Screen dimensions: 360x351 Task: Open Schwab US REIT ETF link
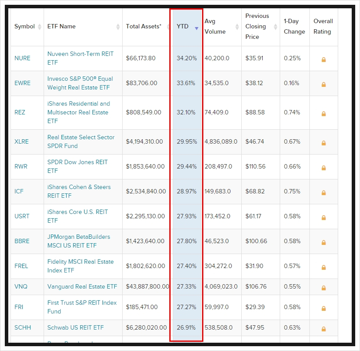tap(75, 327)
